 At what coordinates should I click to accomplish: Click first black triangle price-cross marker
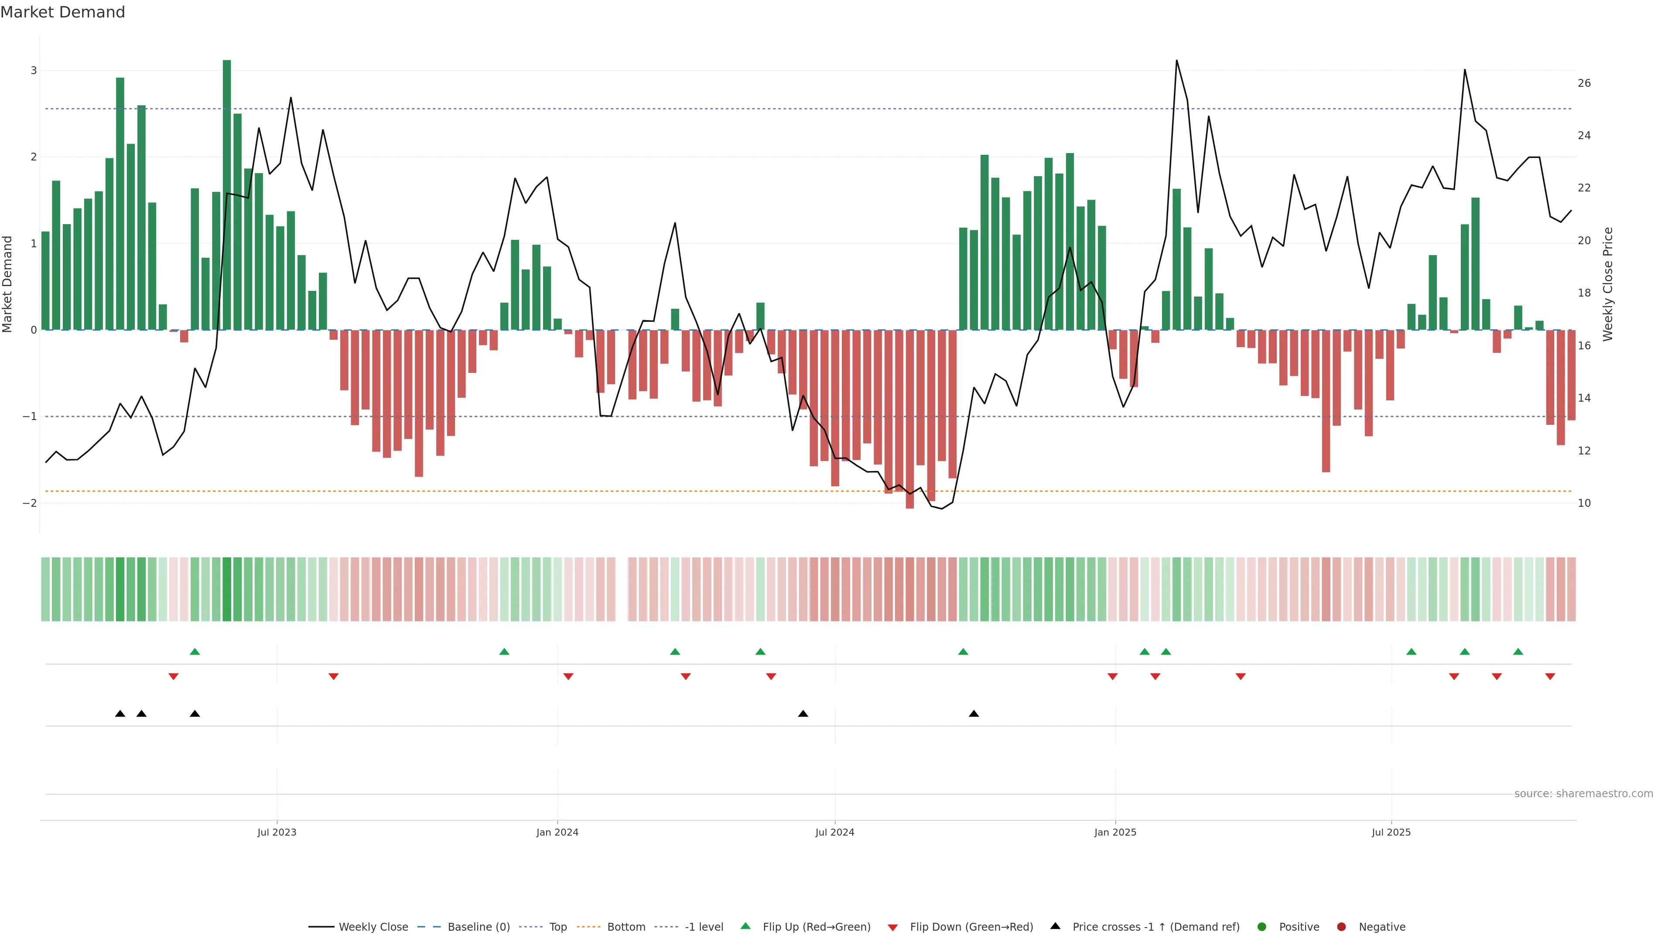[x=120, y=714]
